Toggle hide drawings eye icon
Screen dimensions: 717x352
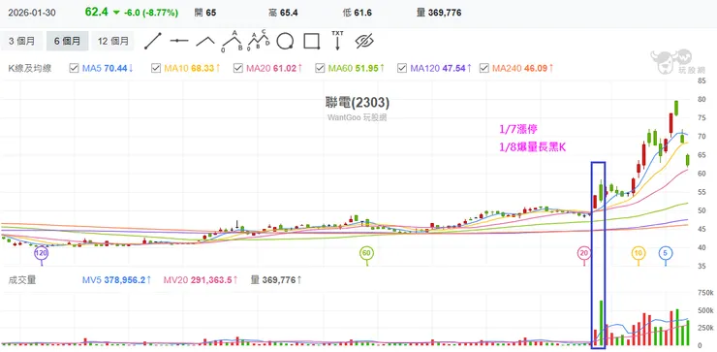click(x=364, y=41)
